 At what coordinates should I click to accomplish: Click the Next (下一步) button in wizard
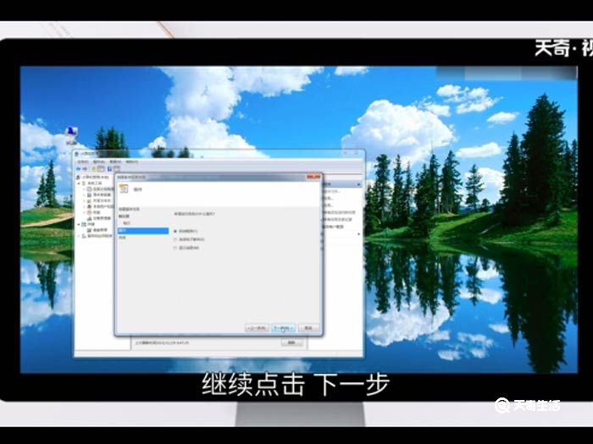pos(283,328)
